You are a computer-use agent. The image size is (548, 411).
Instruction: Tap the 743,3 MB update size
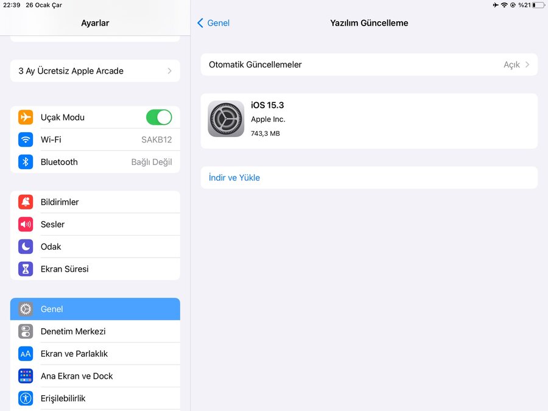coord(265,133)
